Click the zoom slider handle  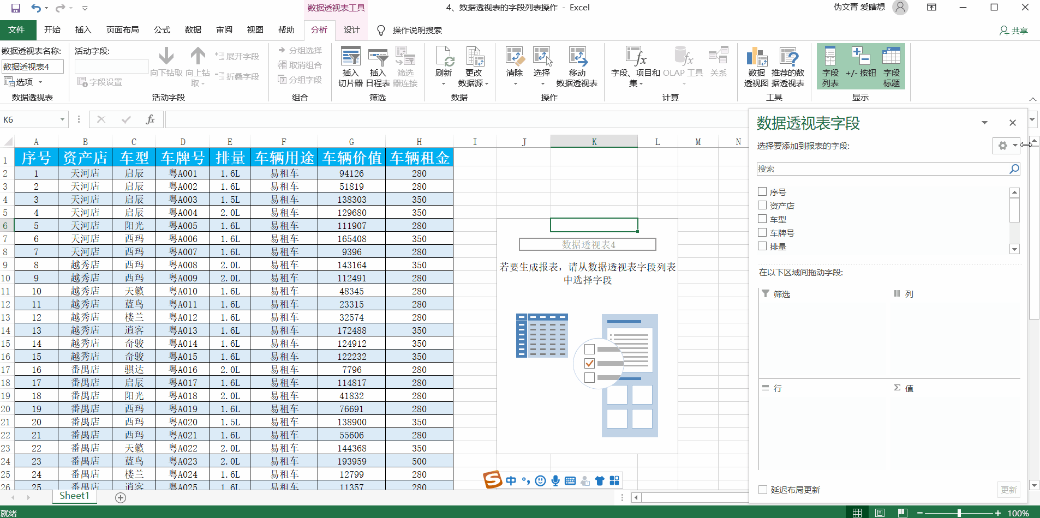959,513
